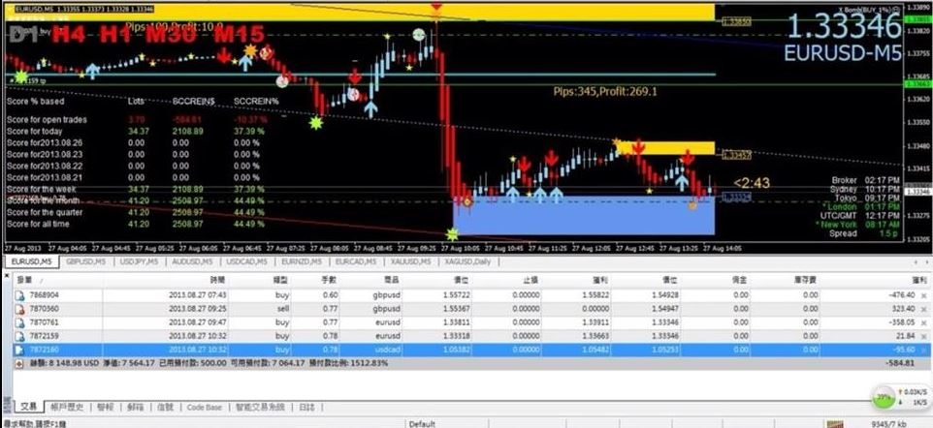Click the sell order icon for order 7870360
The height and width of the screenshot is (428, 933).
point(19,308)
